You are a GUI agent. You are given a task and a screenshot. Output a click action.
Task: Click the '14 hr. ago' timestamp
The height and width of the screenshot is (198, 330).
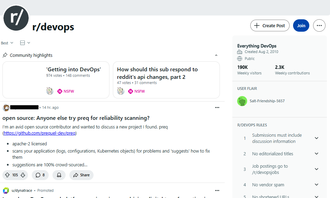(50, 107)
